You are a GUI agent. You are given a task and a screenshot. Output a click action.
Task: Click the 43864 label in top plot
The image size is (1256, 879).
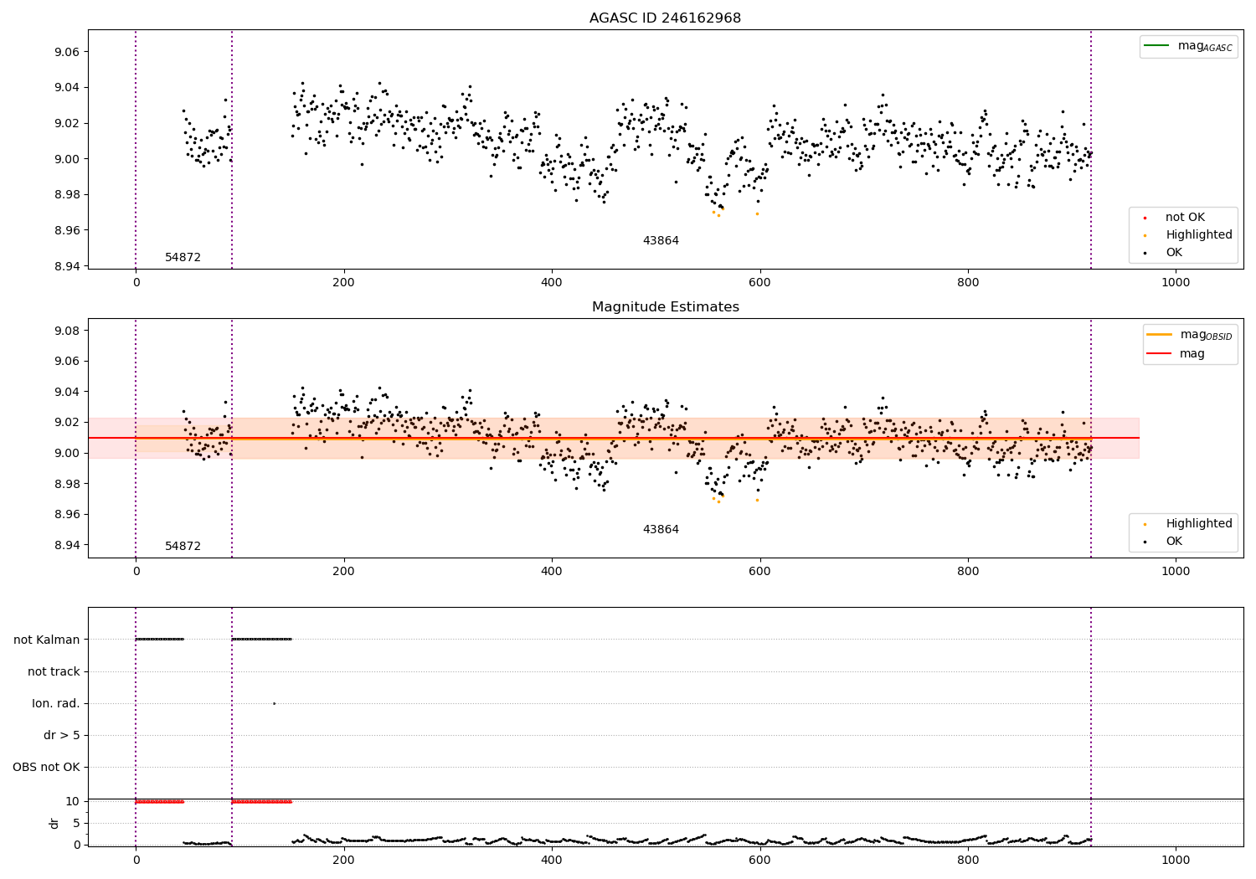point(661,240)
